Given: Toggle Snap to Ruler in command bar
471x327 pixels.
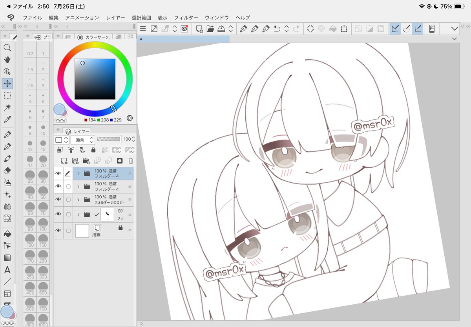Looking at the screenshot, I should [x=395, y=29].
